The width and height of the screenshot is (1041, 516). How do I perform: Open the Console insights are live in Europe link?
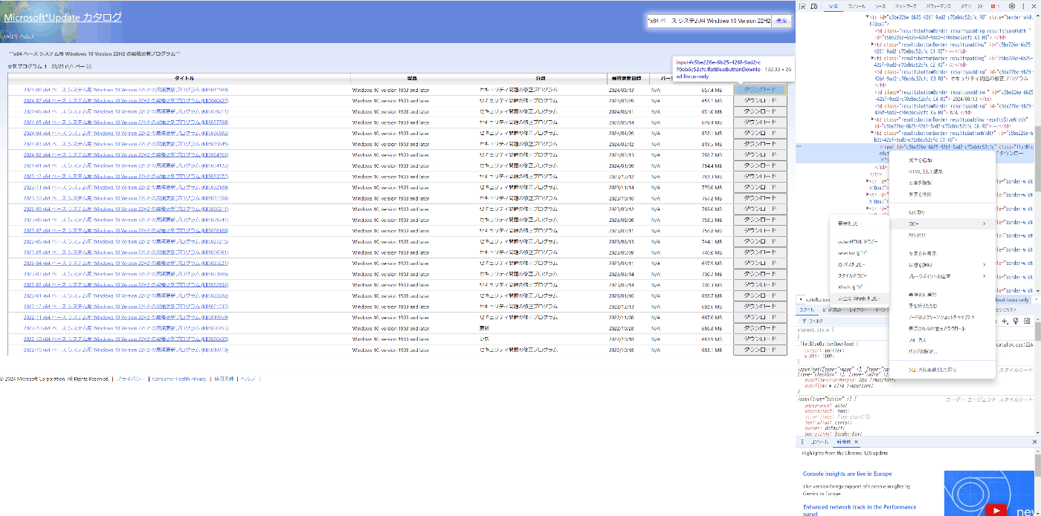(x=847, y=474)
